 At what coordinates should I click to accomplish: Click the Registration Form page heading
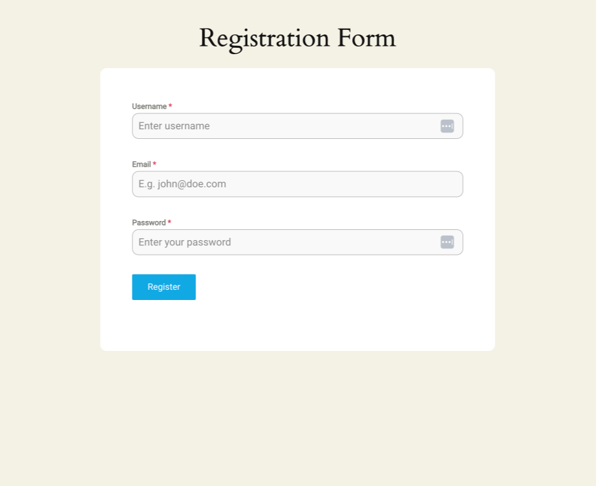(x=297, y=38)
